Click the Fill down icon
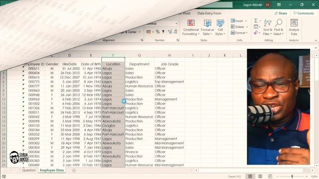The height and width of the screenshot is (179, 319). 256,26
